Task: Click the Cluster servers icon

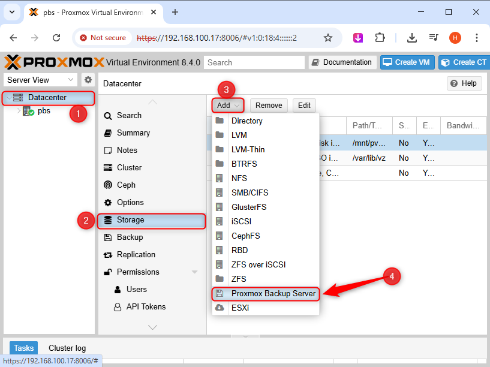Action: point(108,168)
